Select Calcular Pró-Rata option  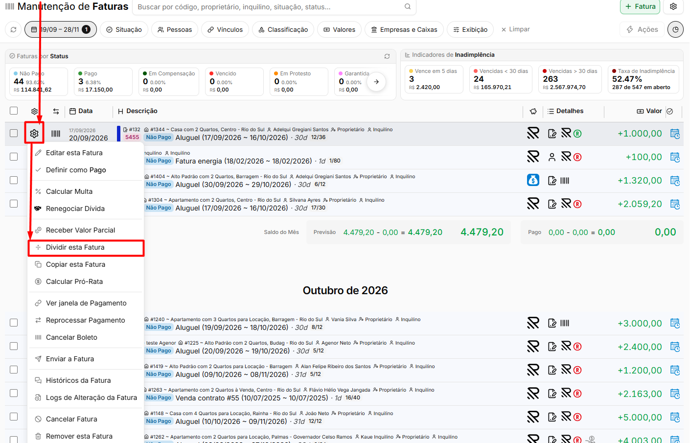(x=86, y=281)
